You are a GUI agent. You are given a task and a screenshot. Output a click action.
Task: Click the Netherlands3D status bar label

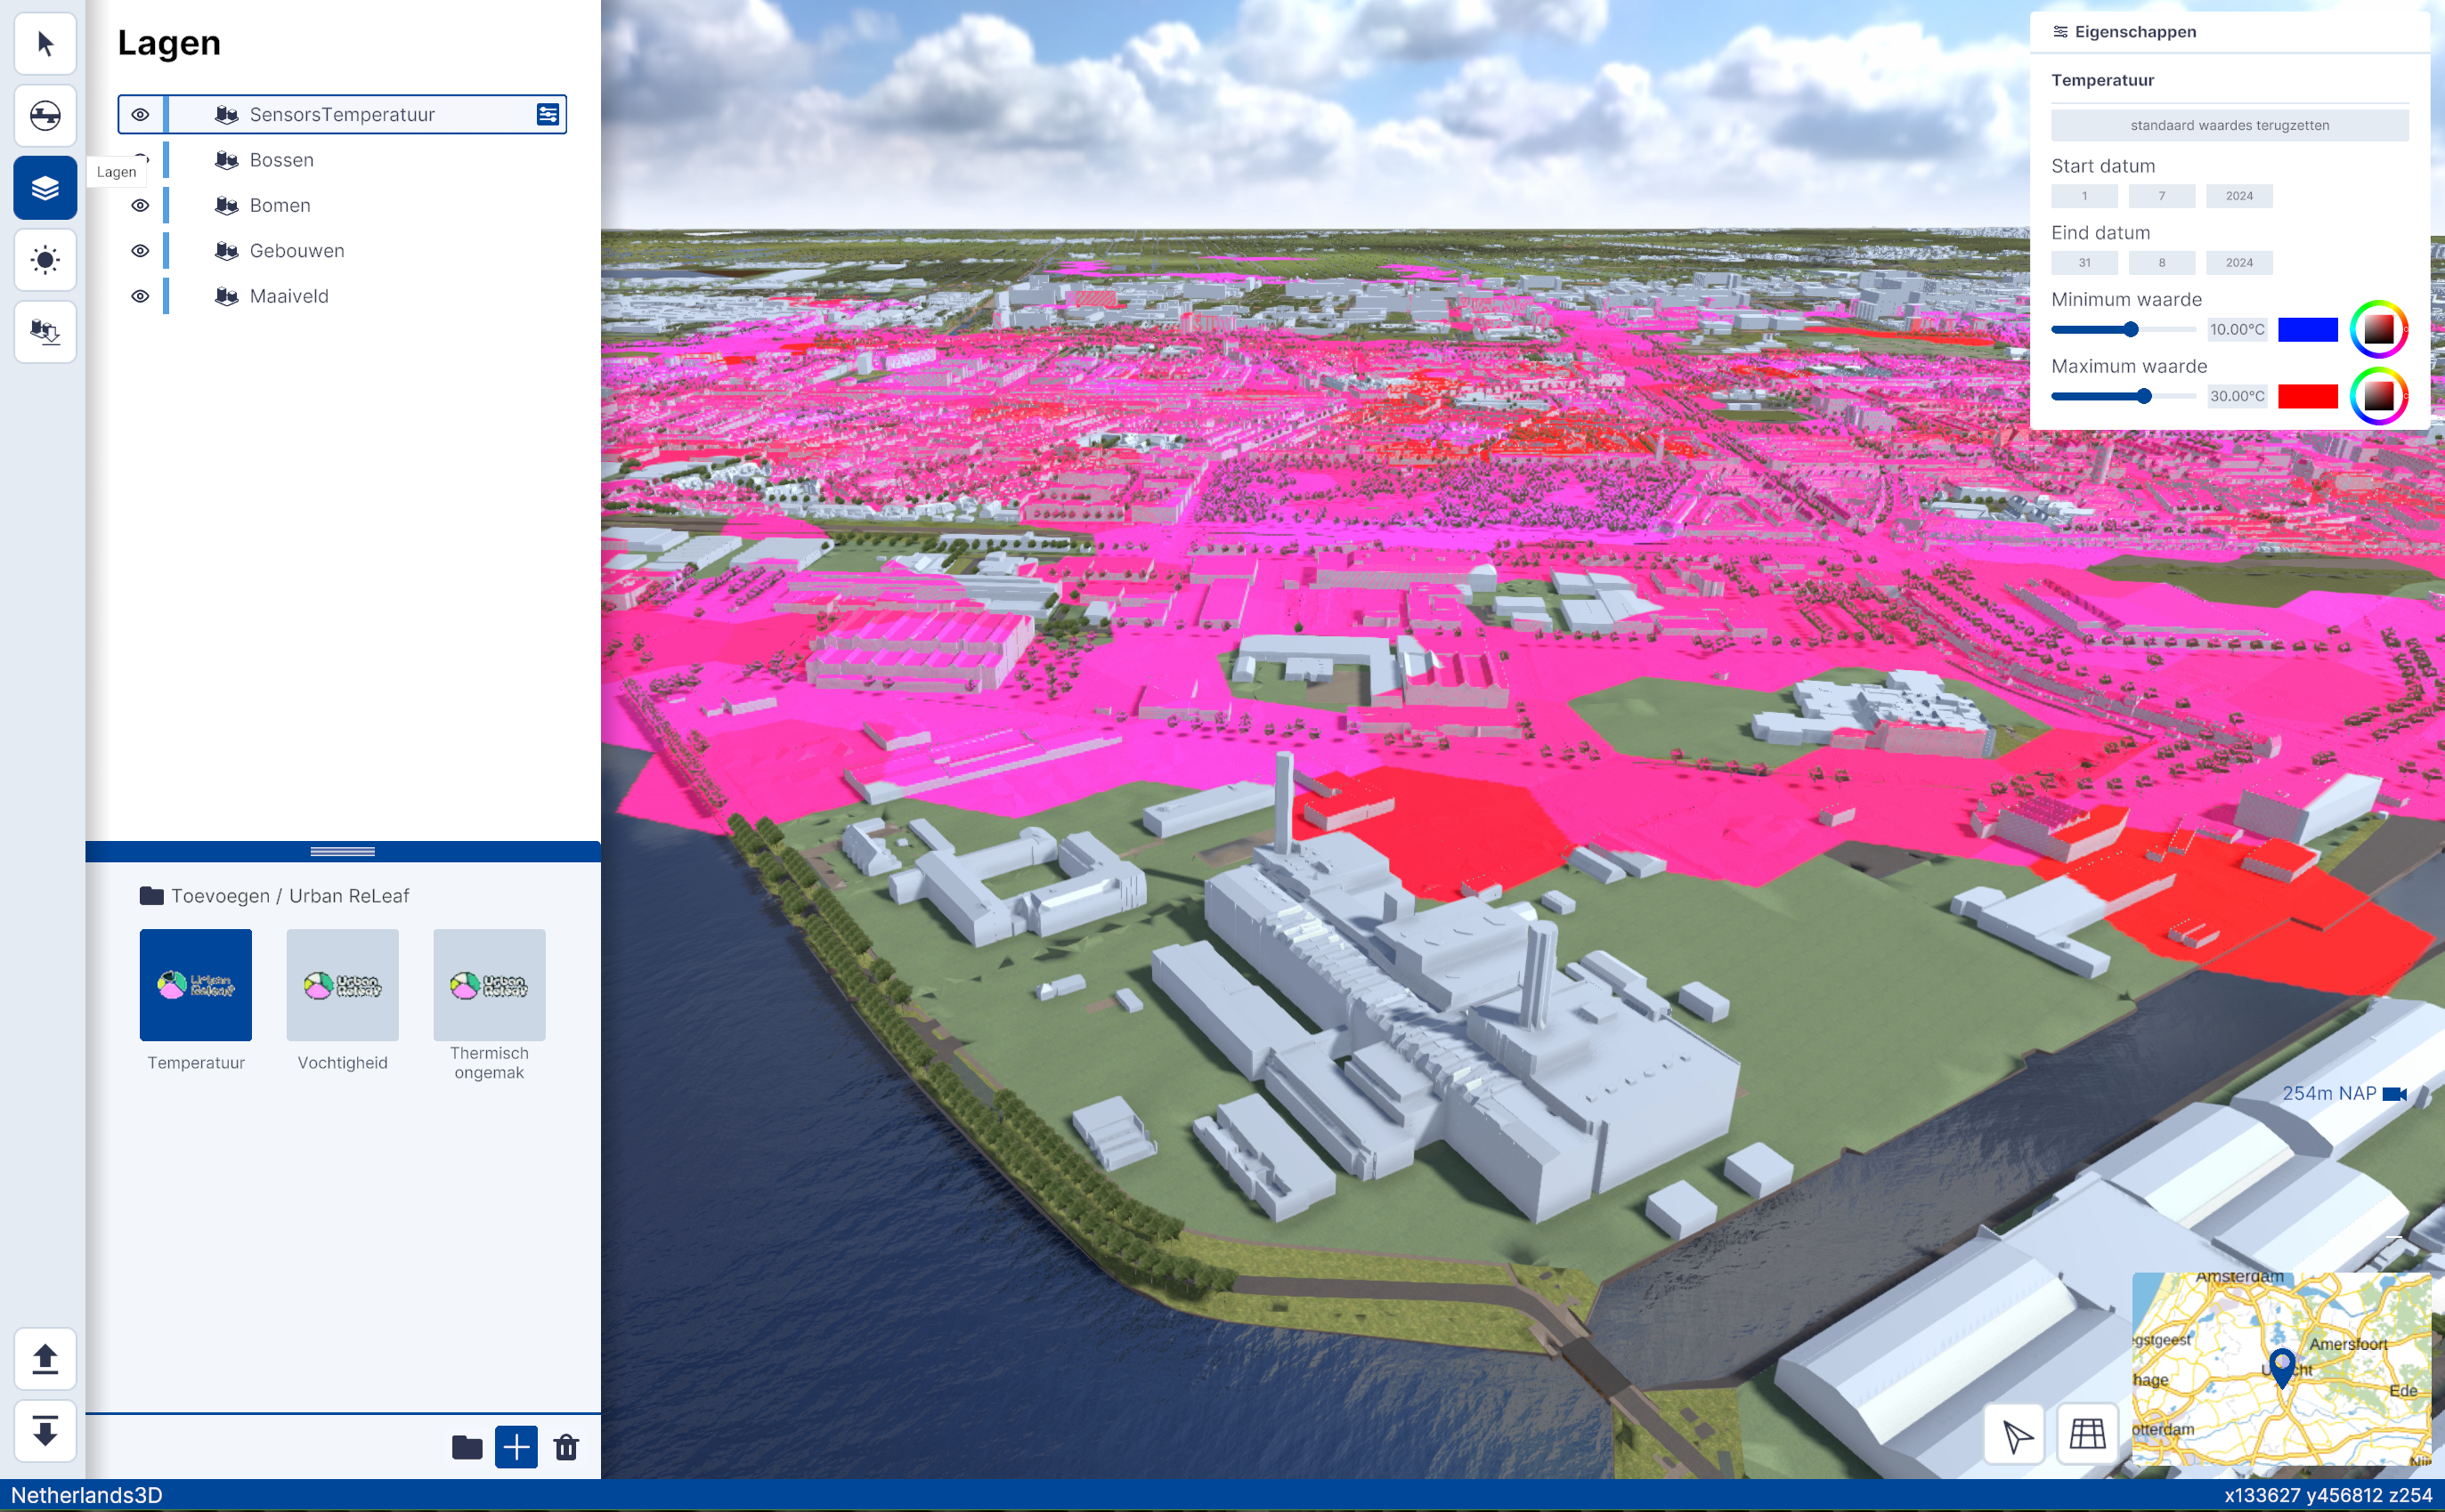[87, 1495]
